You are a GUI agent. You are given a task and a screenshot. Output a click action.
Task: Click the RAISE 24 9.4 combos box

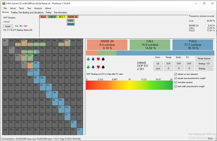coord(107,45)
